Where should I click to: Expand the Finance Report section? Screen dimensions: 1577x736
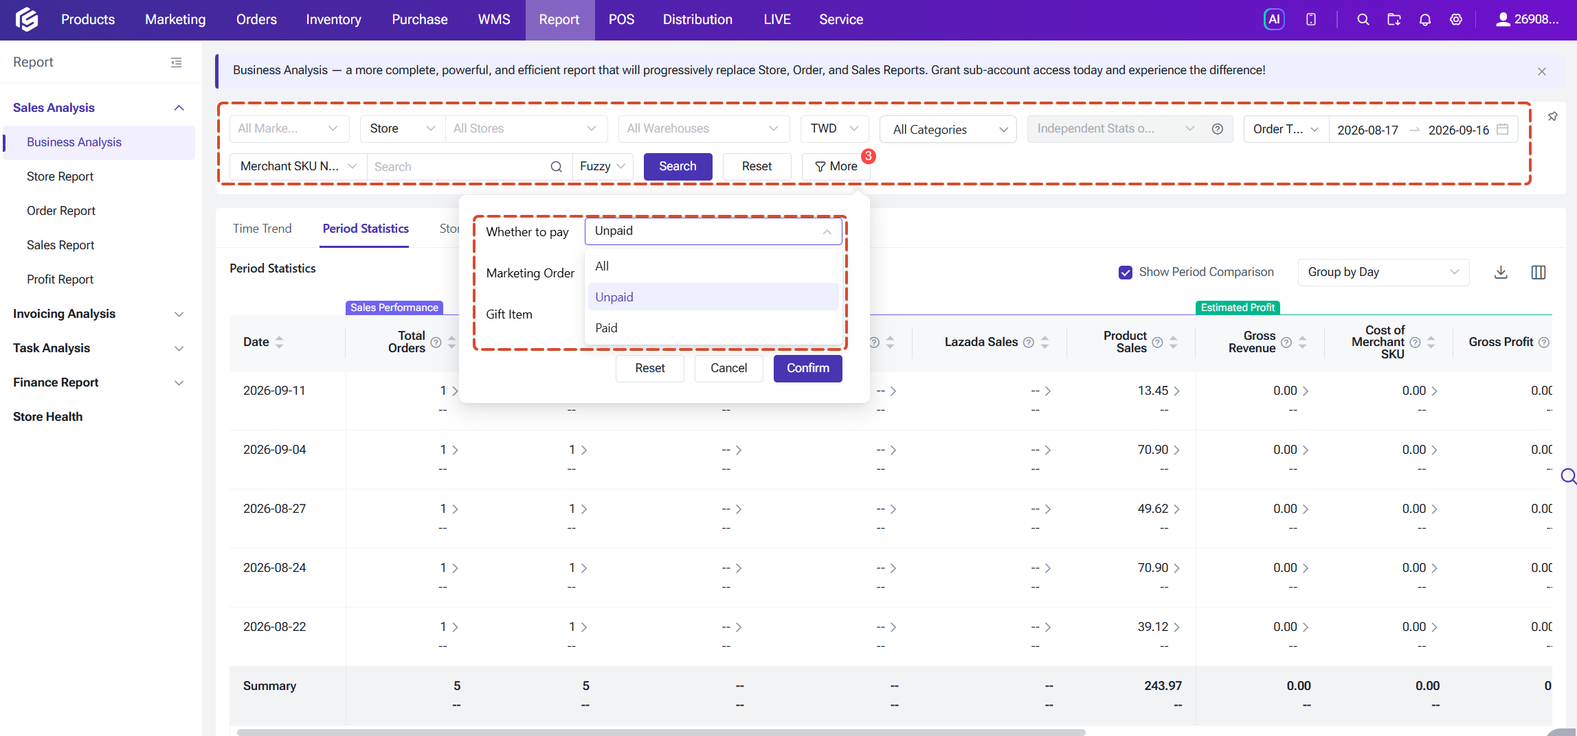click(98, 382)
